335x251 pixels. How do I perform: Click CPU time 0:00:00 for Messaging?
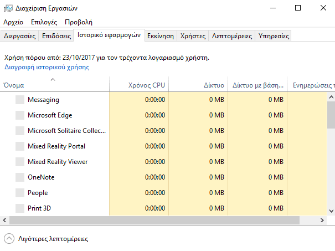tap(155, 100)
